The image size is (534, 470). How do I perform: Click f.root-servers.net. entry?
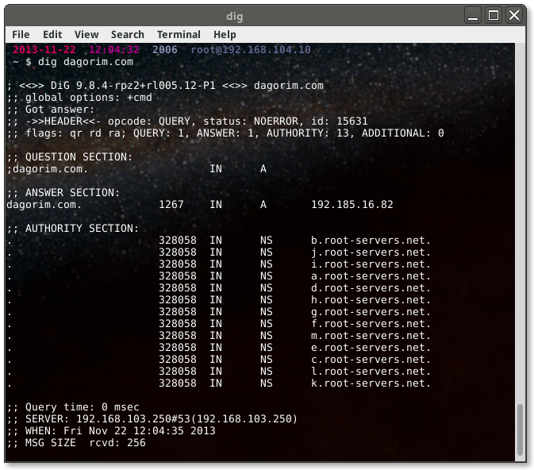pos(371,324)
